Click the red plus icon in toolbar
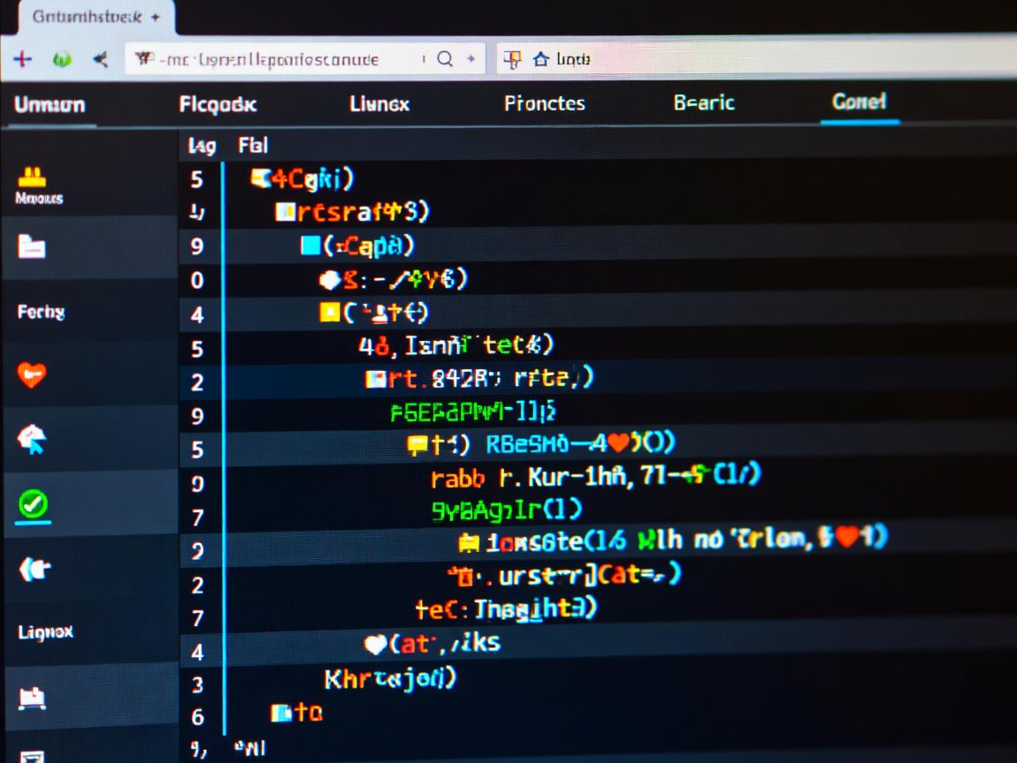The image size is (1017, 763). pos(22,59)
